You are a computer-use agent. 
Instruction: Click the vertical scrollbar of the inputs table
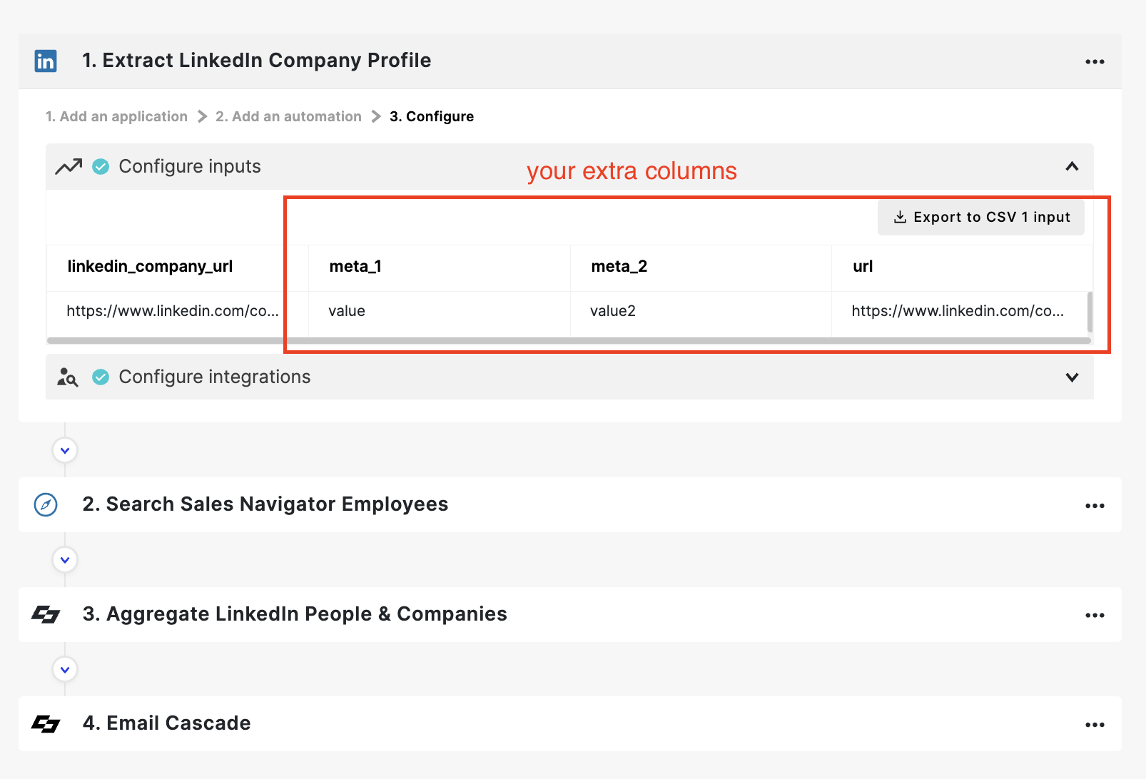pyautogui.click(x=1090, y=312)
